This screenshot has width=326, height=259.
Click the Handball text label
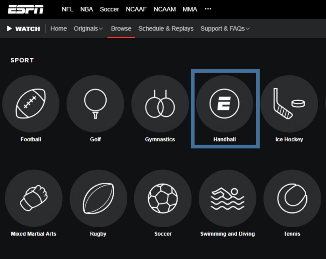point(224,140)
